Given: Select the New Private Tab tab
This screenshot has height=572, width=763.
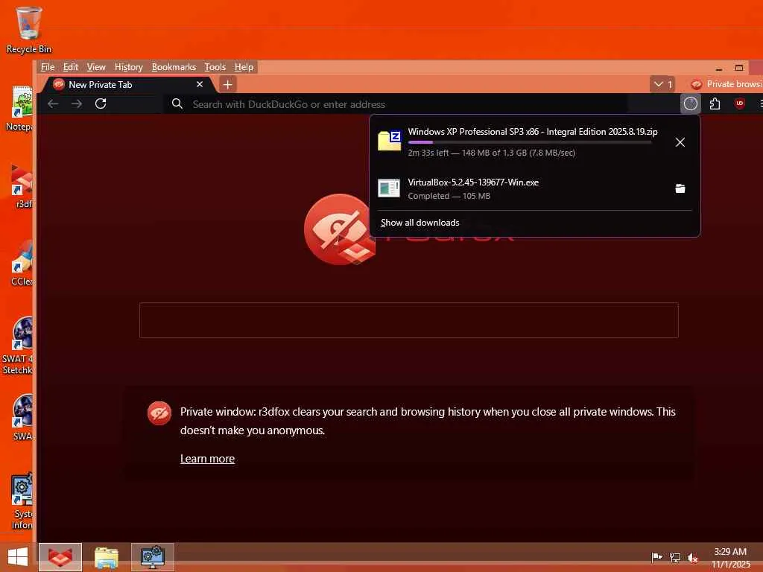Looking at the screenshot, I should click(127, 85).
